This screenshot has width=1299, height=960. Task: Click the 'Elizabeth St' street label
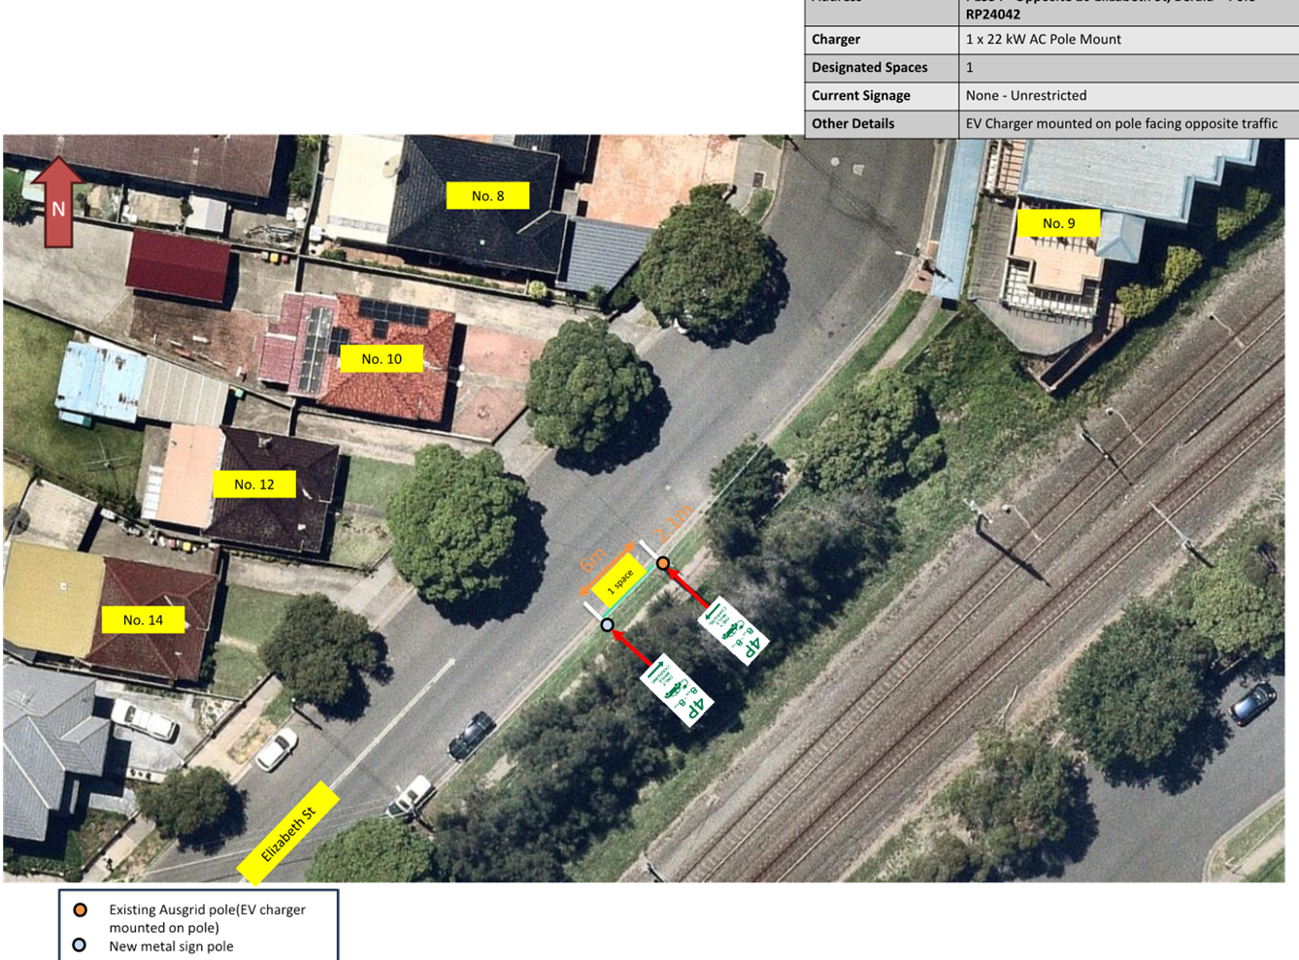pyautogui.click(x=288, y=835)
